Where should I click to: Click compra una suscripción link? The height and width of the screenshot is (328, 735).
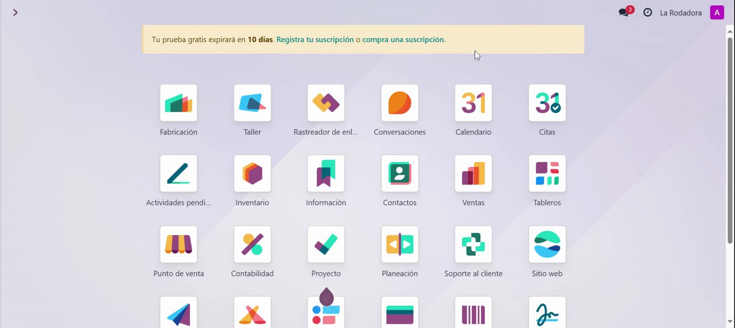(403, 40)
